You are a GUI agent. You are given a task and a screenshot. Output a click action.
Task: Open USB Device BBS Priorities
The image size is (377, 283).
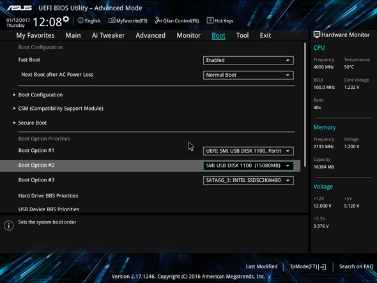click(x=49, y=209)
